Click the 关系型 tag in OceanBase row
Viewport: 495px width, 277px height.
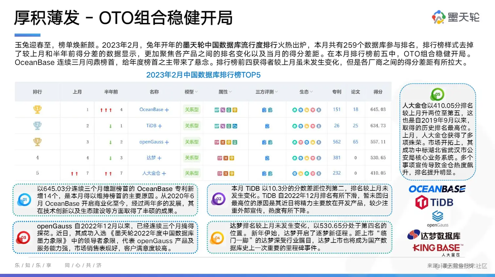192,110
